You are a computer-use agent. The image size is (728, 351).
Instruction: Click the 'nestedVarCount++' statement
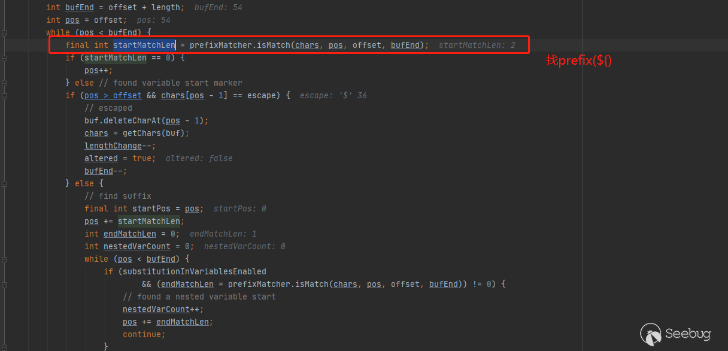point(163,309)
